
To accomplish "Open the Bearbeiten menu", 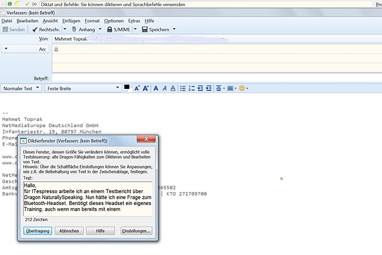I will 27,21.
